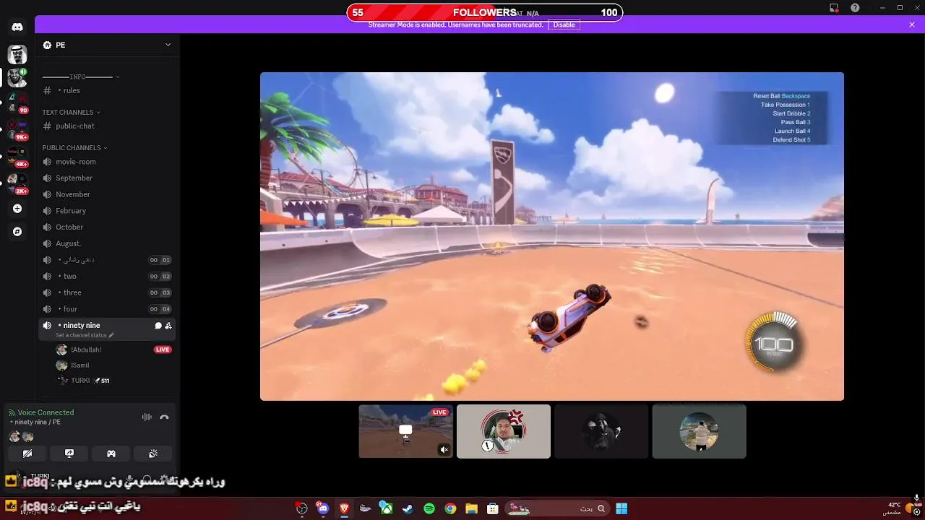Open the public-chat text channel
925x520 pixels.
tap(107, 126)
